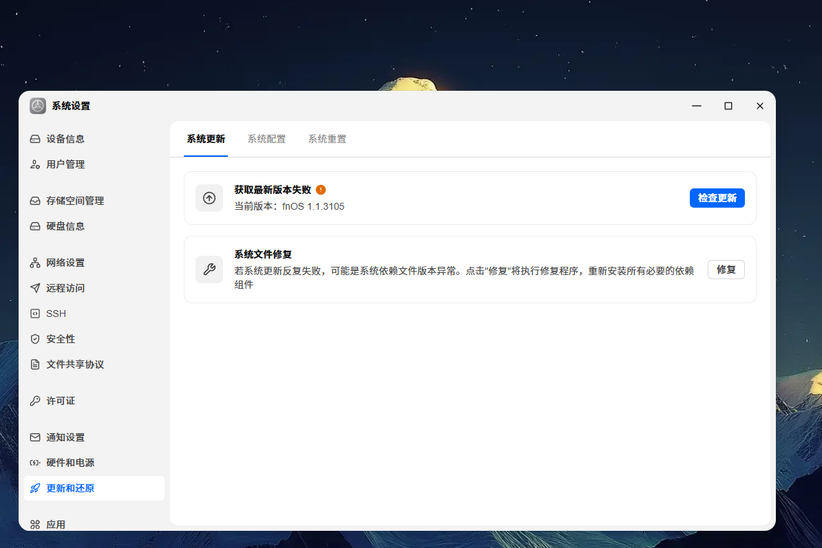Go to 用户管理 section
The width and height of the screenshot is (822, 548).
[94, 164]
